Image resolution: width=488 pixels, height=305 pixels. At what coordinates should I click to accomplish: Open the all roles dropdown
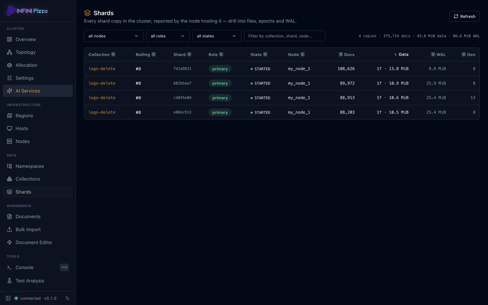[x=168, y=36]
